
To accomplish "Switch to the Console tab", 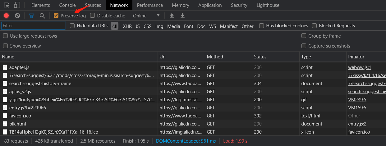I will coord(67,5).
